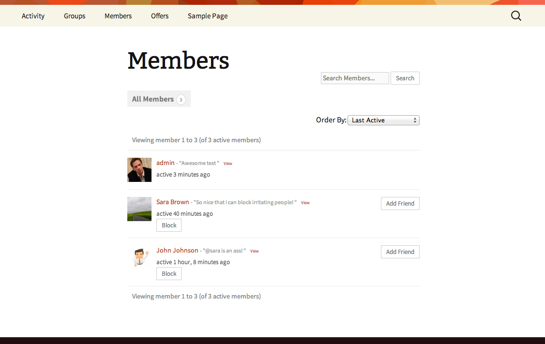This screenshot has width=545, height=344.
Task: Click the "So nice that I can block" status
Action: (x=245, y=203)
